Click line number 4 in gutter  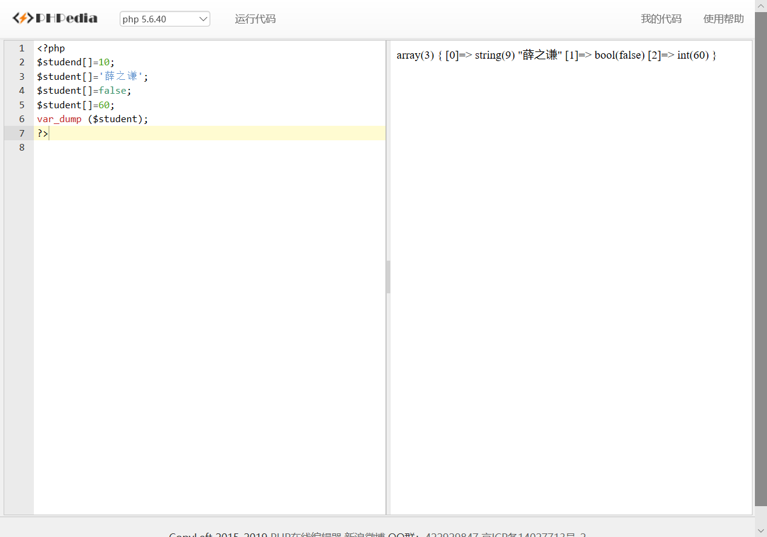coord(22,91)
